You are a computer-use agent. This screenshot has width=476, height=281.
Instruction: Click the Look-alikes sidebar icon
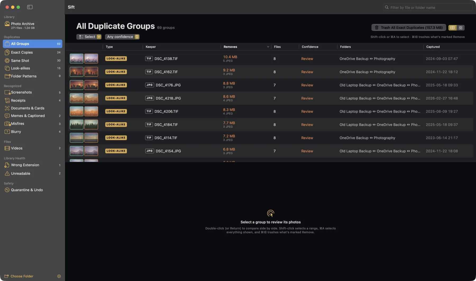pyautogui.click(x=7, y=68)
